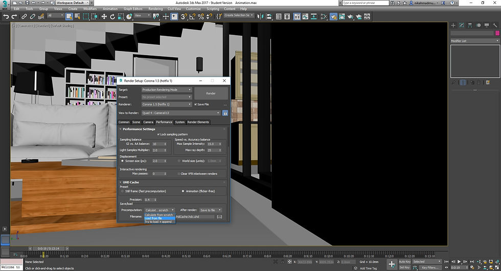The width and height of the screenshot is (501, 271).
Task: Open After render Save to file dropdown
Action: pos(211,210)
